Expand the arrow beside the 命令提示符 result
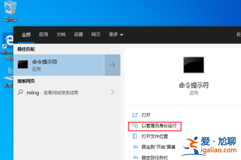This screenshot has width=241, height=160. coord(112,65)
